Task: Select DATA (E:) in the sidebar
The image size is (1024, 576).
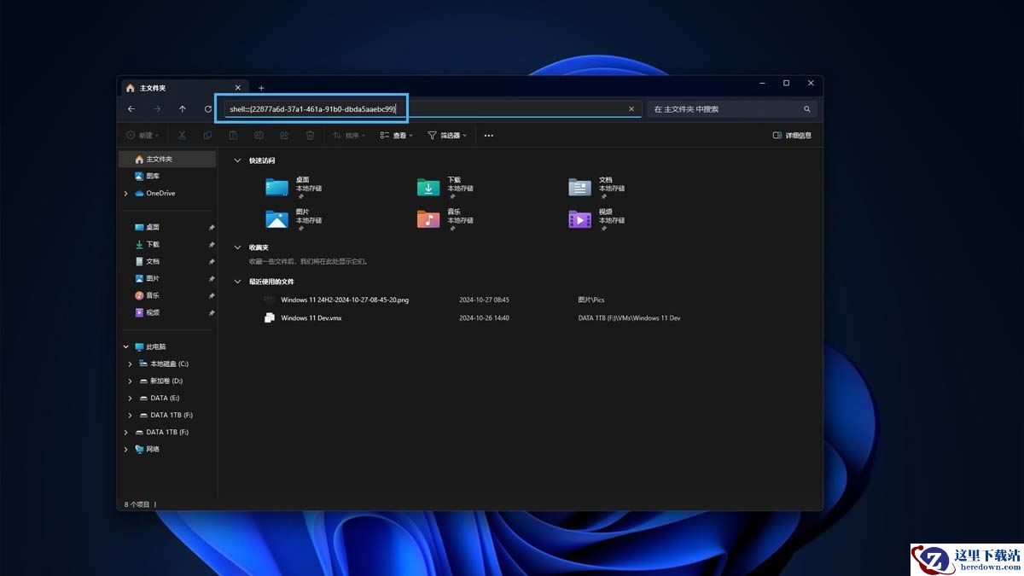Action: tap(159, 398)
